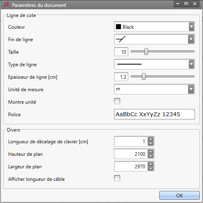Click the up arrow of Longueur de décalage de clavier
Image resolution: width=203 pixels, height=203 pixels.
click(x=150, y=139)
